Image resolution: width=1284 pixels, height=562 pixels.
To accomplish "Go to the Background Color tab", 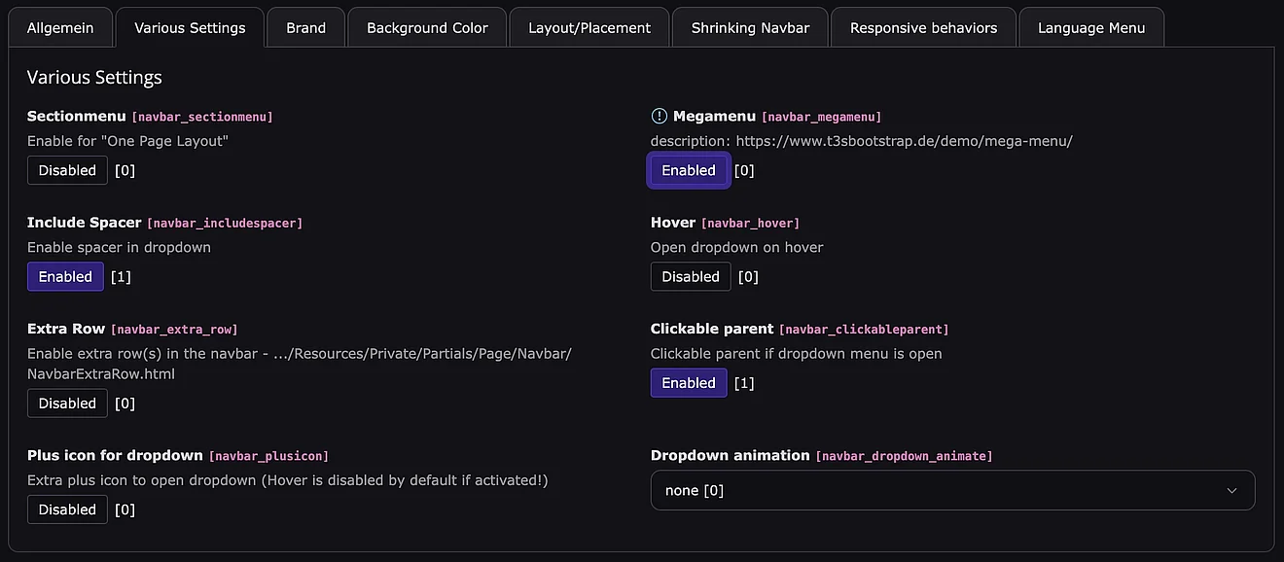I will (x=427, y=28).
